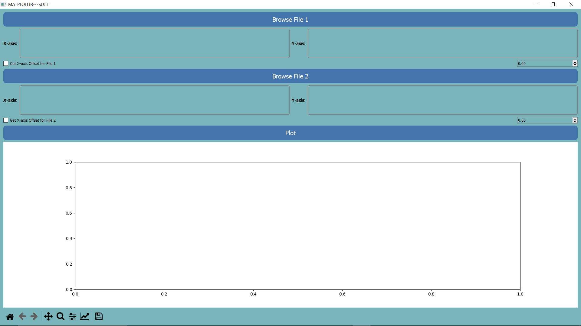The image size is (581, 326).
Task: Go forward to next plot view
Action: (x=34, y=316)
